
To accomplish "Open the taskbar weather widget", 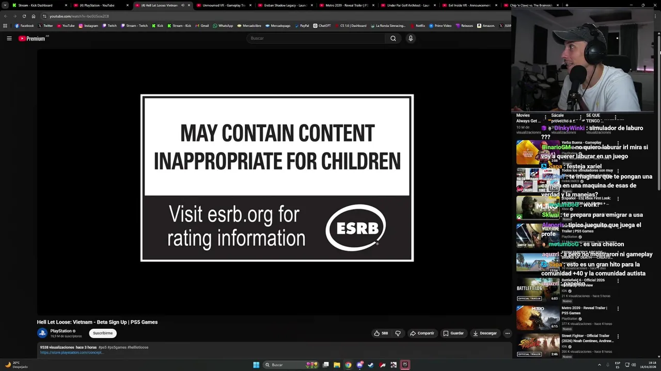I will coord(15,365).
